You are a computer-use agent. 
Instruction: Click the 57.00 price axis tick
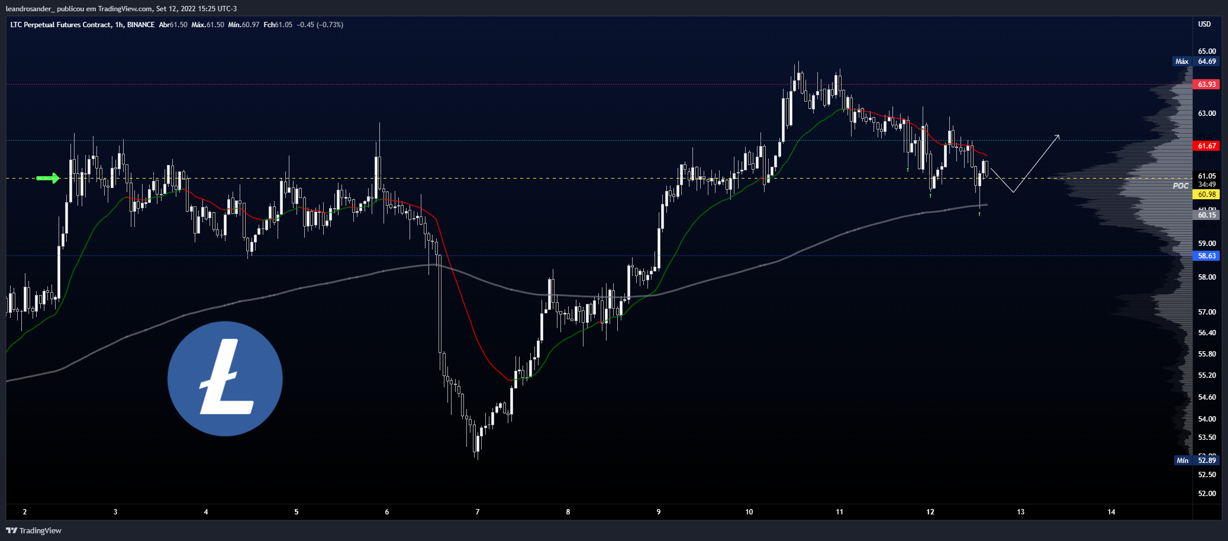(1207, 312)
